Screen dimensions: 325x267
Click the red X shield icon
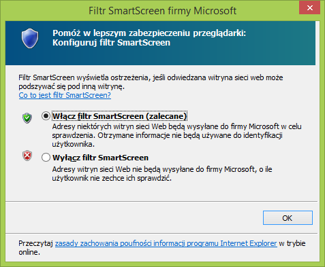click(x=27, y=156)
